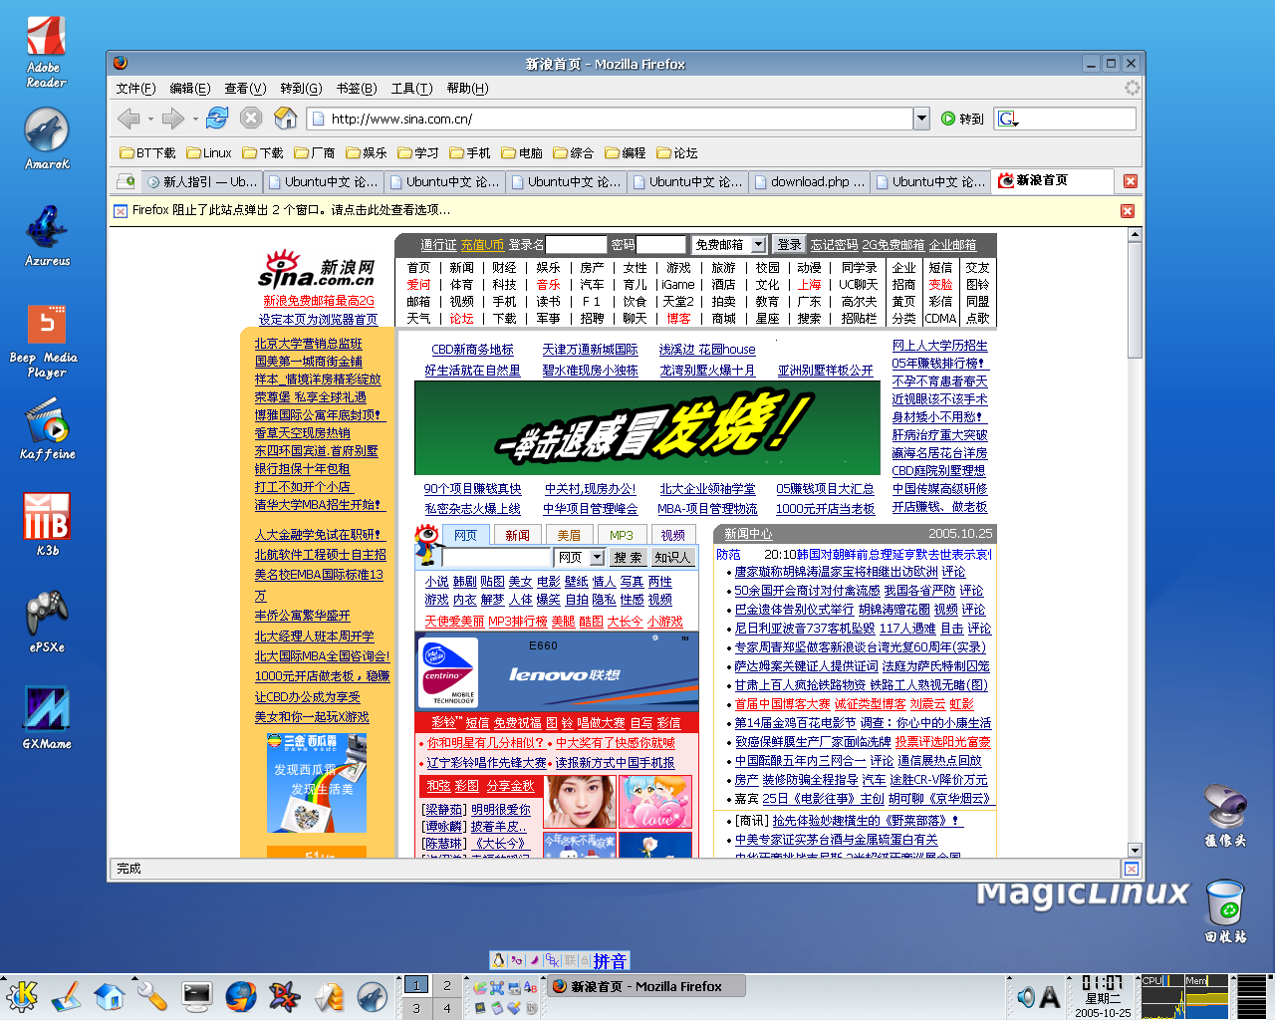Open the 编辑(E) menu
This screenshot has height=1020, width=1275.
(x=189, y=89)
